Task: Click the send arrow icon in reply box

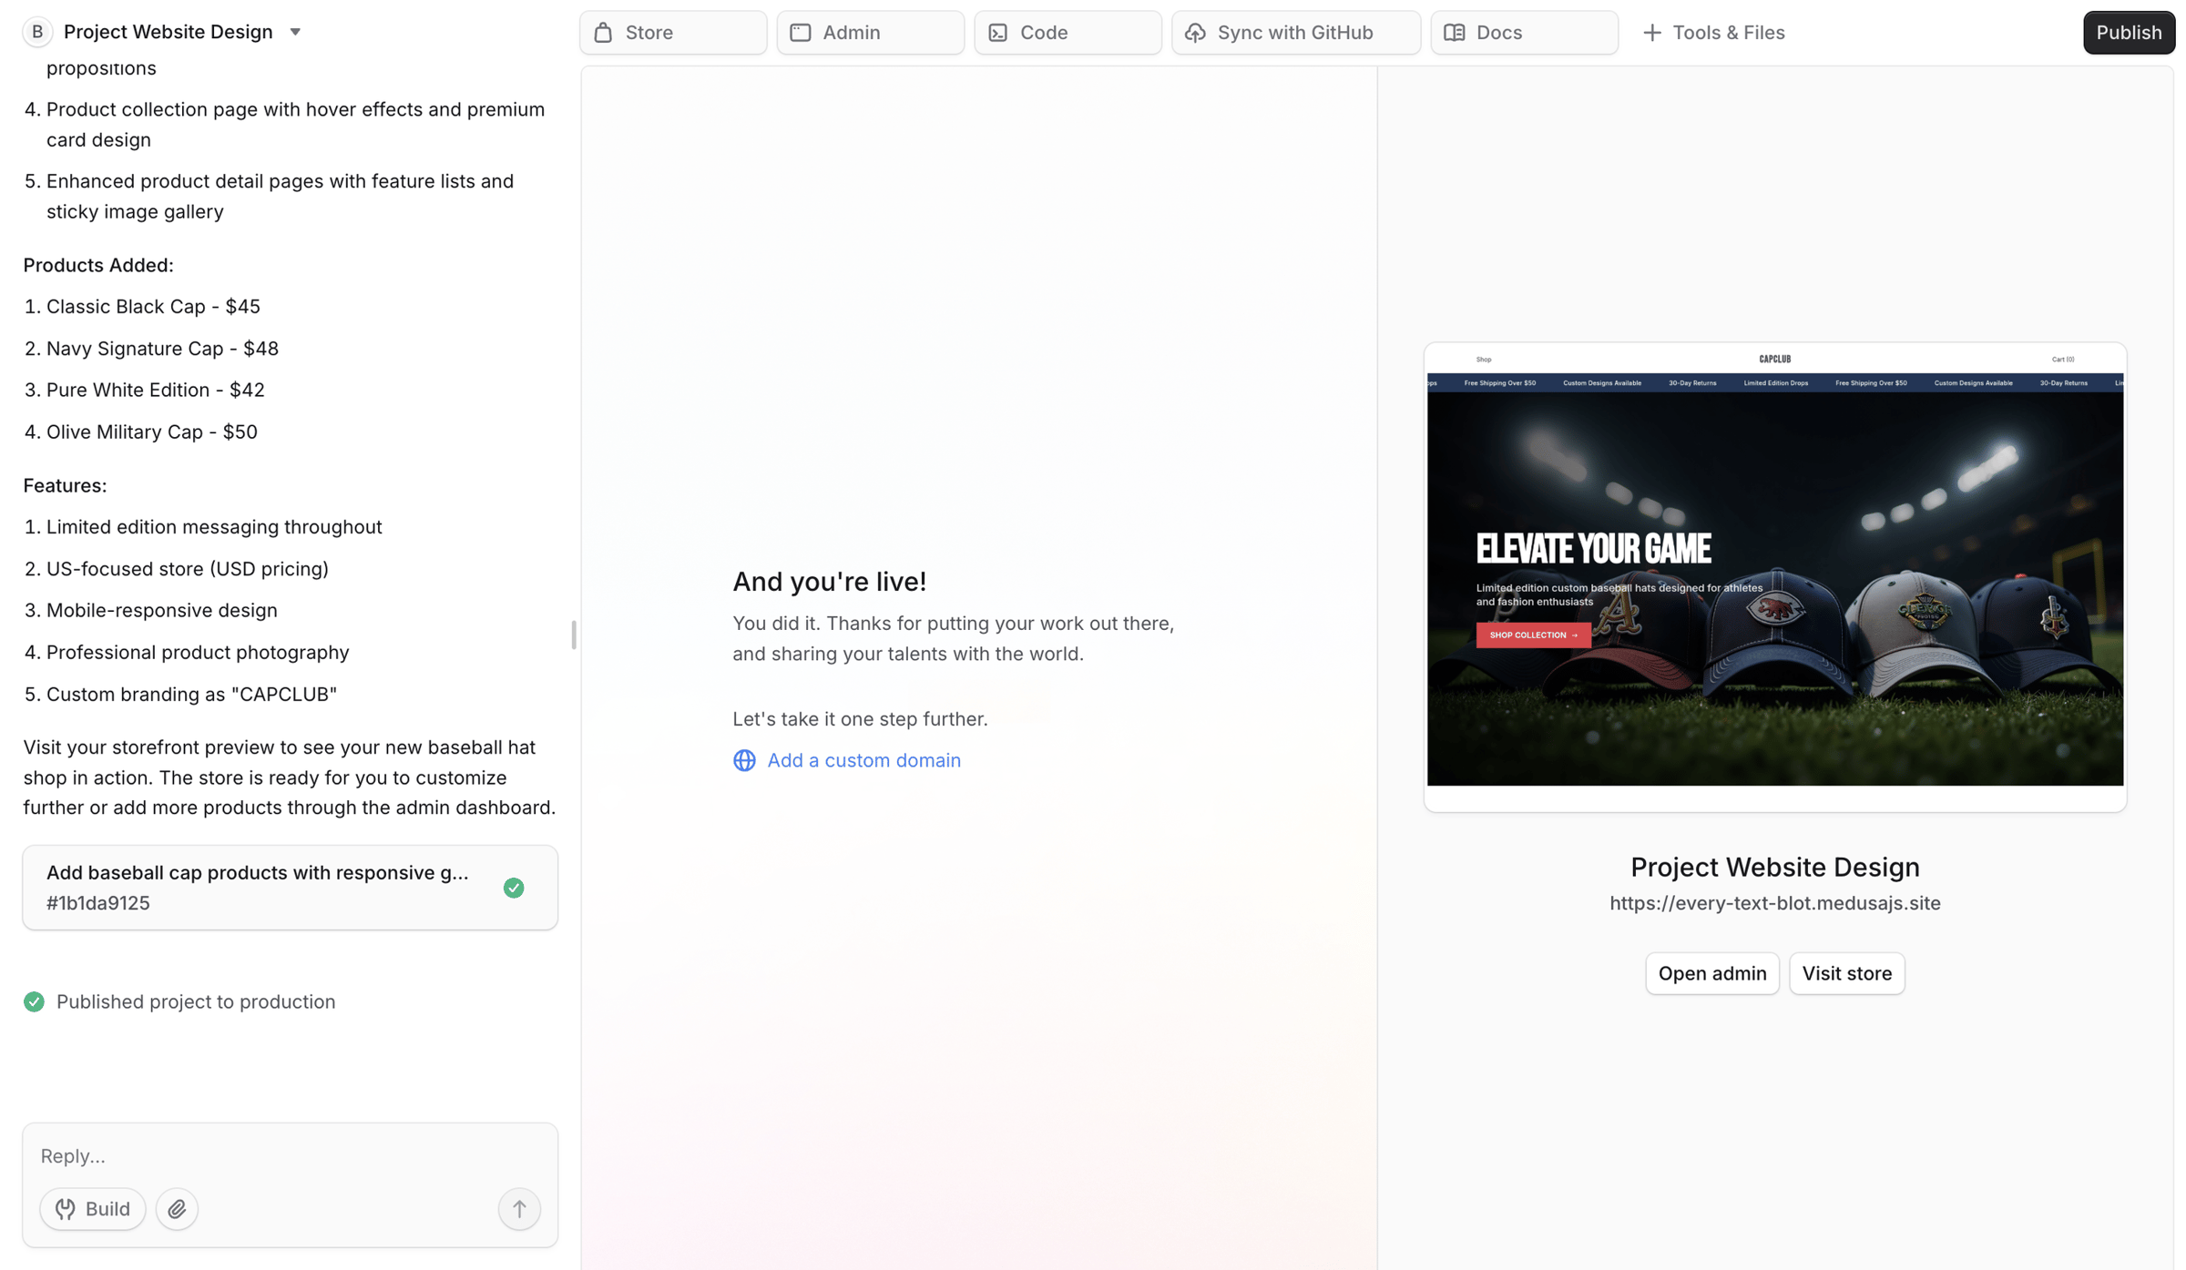Action: tap(519, 1208)
